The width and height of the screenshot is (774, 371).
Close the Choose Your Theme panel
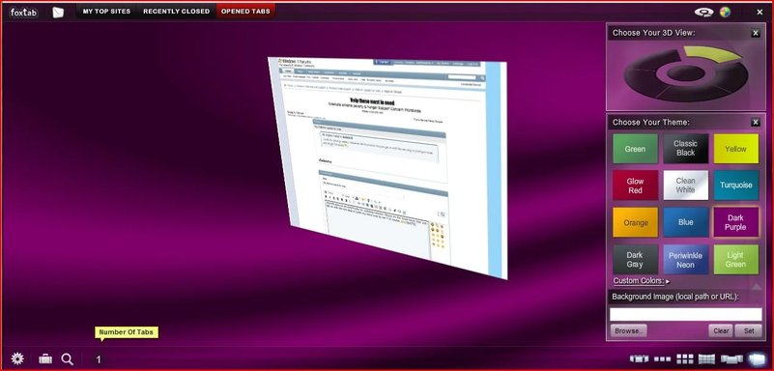click(756, 123)
